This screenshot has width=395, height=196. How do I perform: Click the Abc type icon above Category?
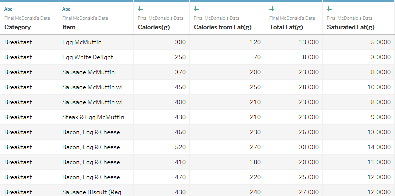pos(8,9)
